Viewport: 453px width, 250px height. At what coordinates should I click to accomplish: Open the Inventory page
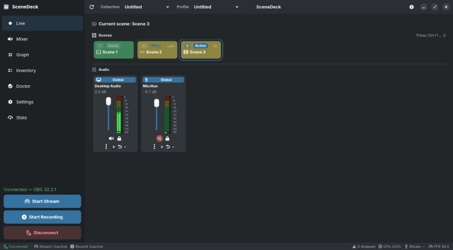coord(42,71)
